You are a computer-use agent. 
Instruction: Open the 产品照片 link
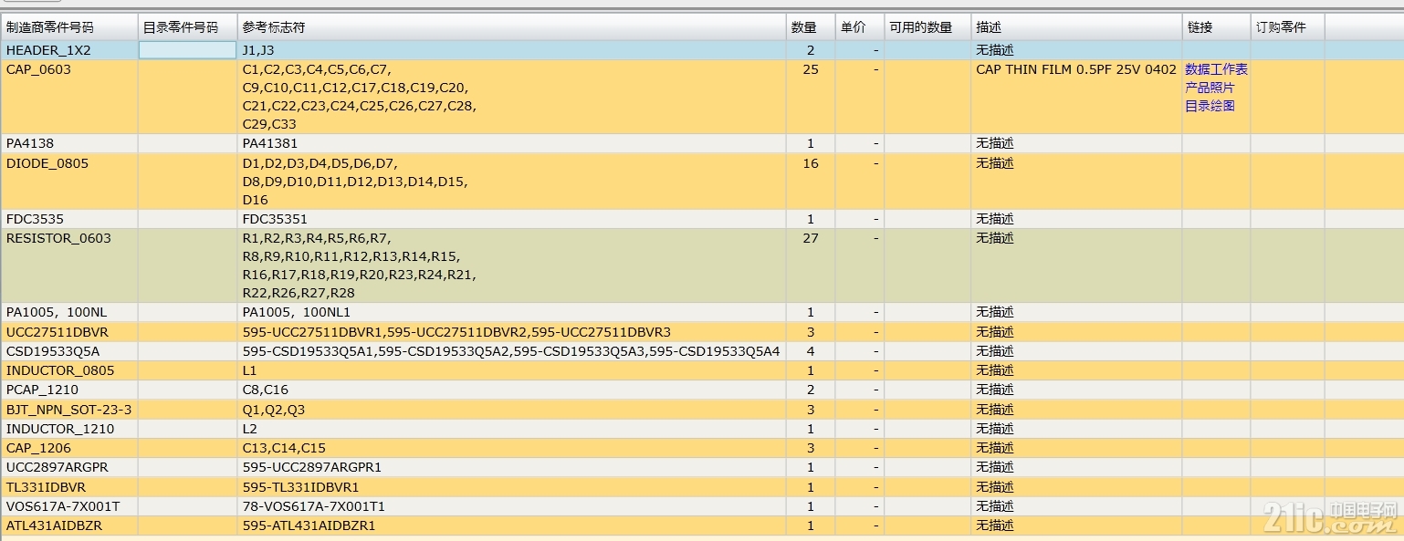(1210, 88)
